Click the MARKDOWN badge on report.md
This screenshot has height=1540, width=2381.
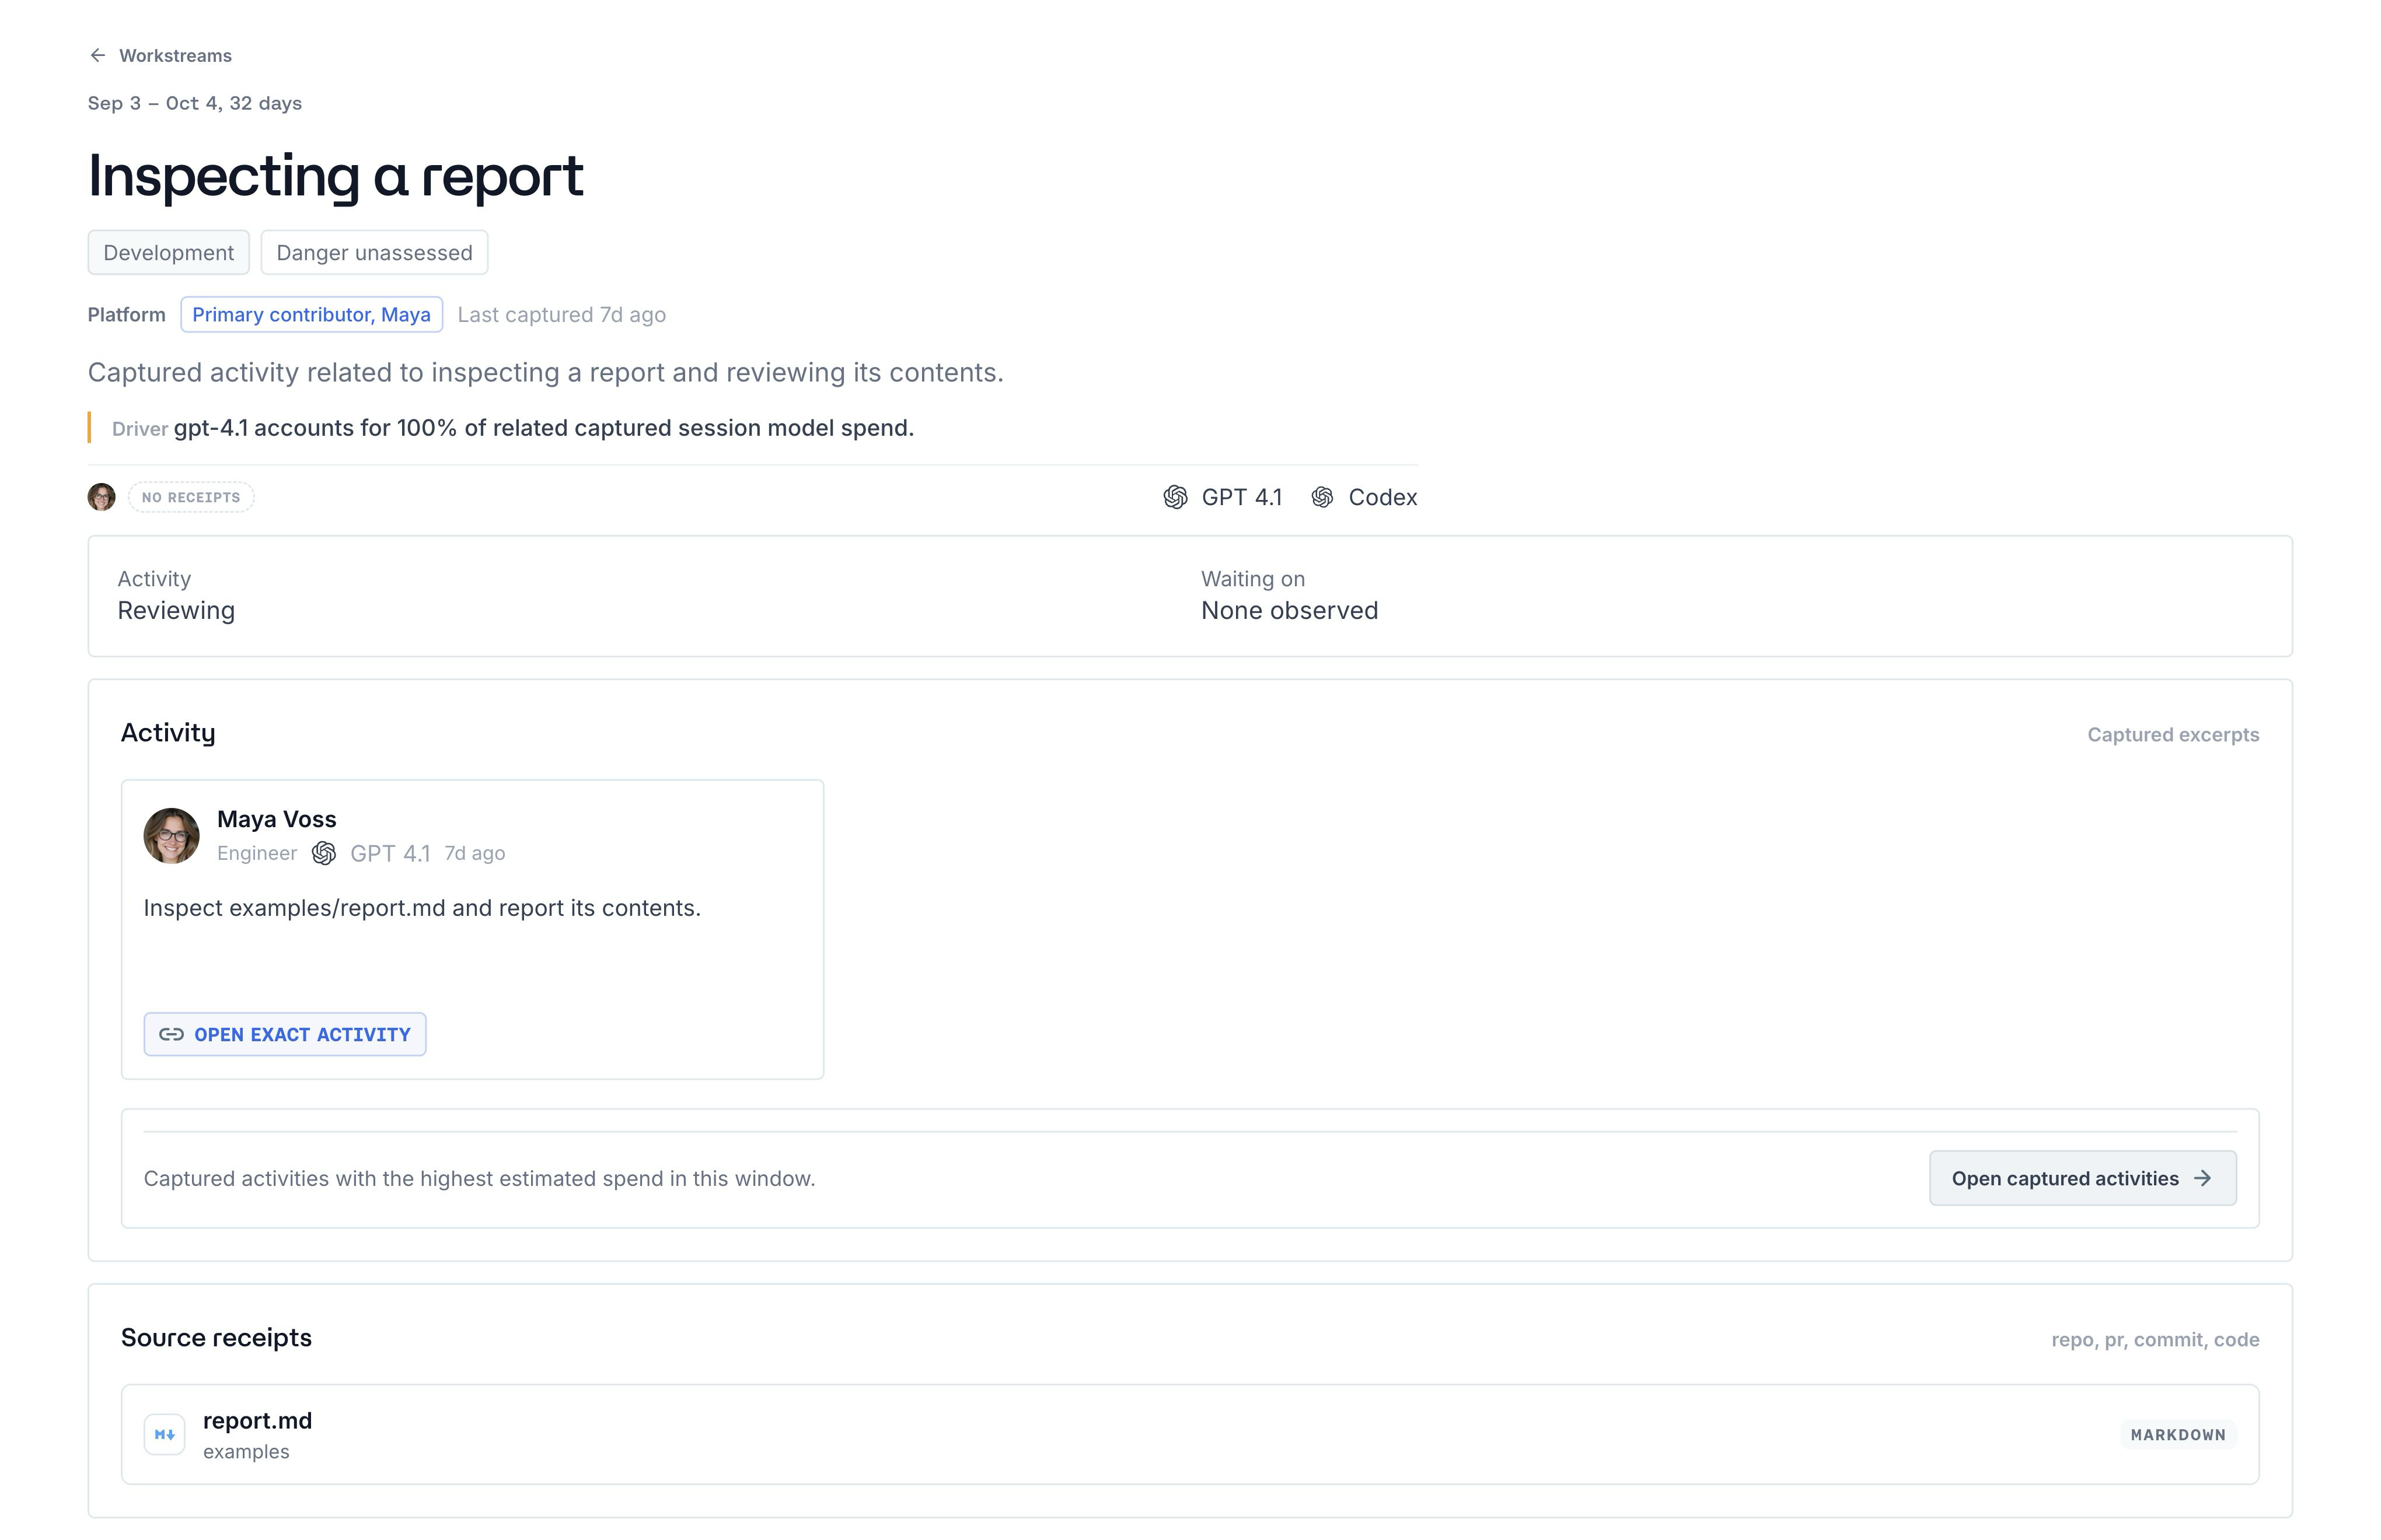click(x=2178, y=1435)
